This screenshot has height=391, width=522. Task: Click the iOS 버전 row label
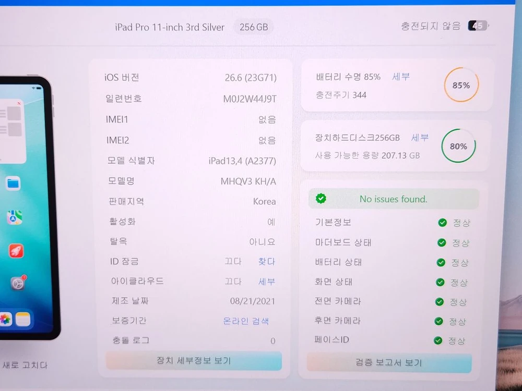pyautogui.click(x=122, y=78)
